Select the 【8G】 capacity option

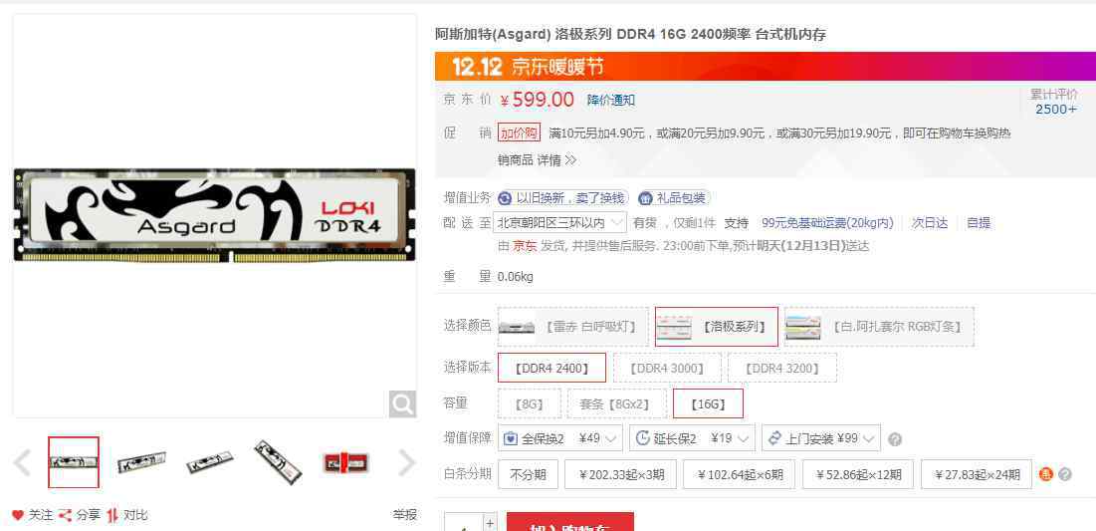click(530, 403)
